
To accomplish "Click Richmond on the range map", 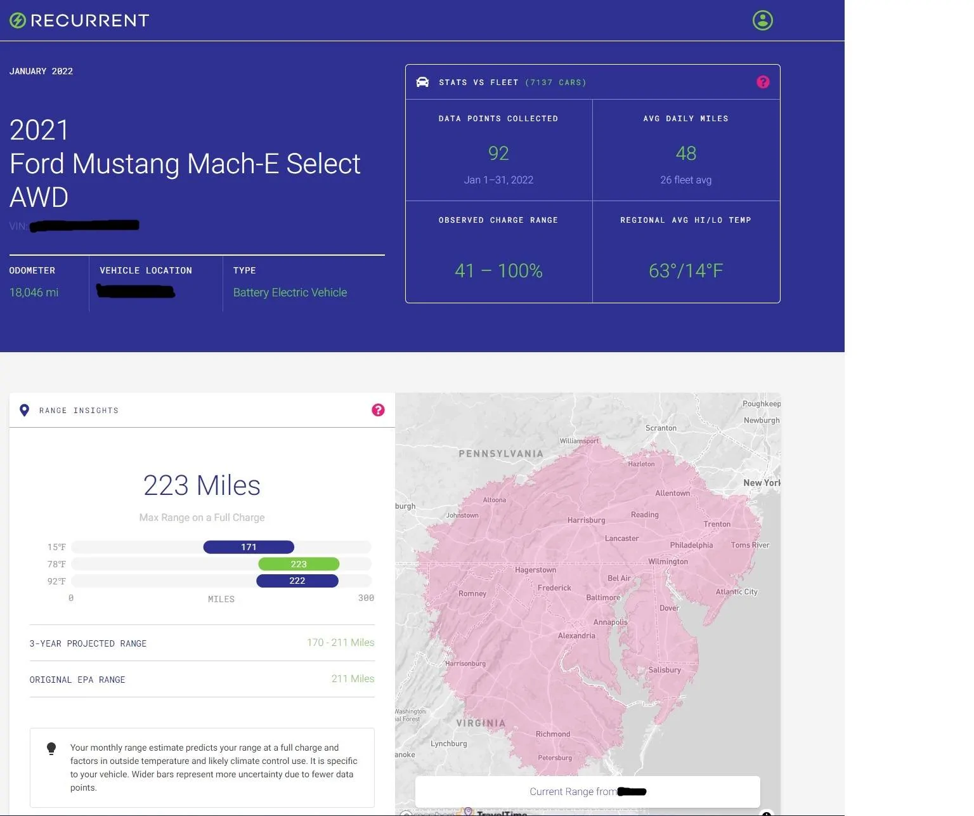I will coord(553,734).
